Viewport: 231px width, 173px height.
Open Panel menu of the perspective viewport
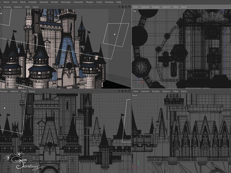pos(36,7)
